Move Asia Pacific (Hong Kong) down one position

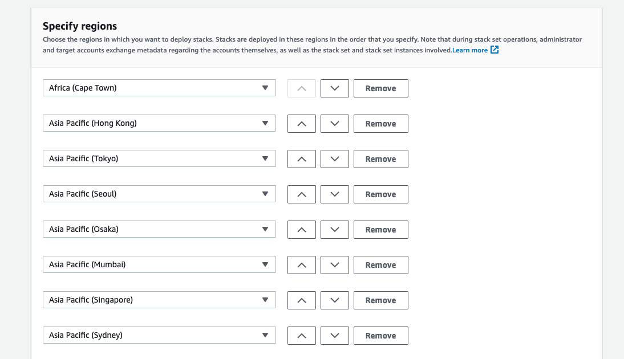(334, 123)
